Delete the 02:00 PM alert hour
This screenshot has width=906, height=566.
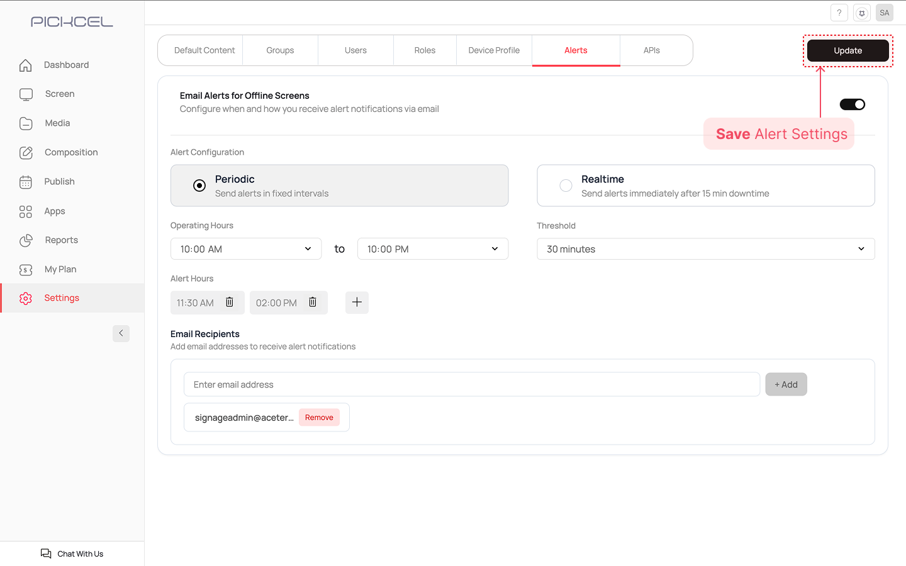click(313, 302)
